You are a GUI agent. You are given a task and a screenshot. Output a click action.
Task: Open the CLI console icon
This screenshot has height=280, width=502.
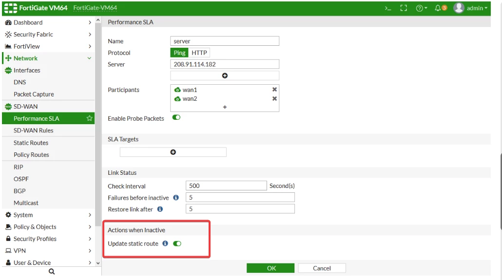388,8
